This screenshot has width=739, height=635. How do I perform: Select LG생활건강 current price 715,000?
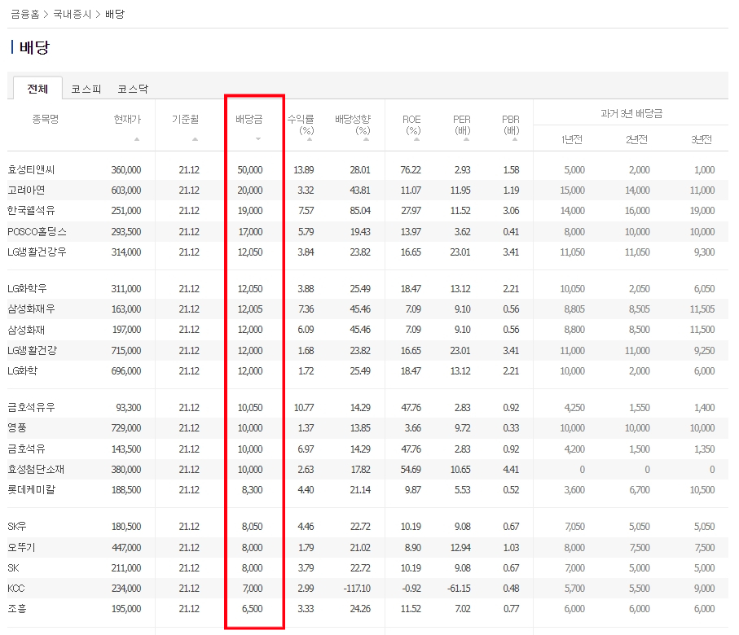pyautogui.click(x=125, y=351)
